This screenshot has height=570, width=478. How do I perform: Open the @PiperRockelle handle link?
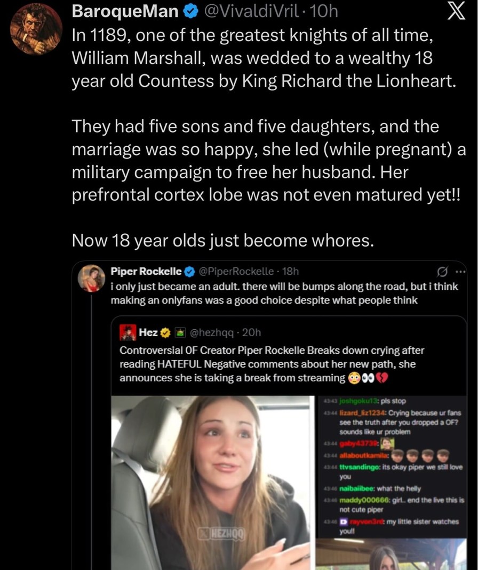(236, 272)
